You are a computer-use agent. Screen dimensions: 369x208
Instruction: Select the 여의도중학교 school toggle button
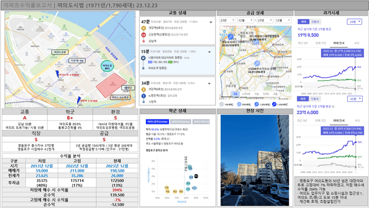157,122
